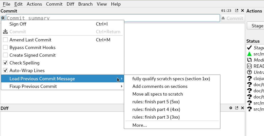Load 'Add comments on sections' message
This screenshot has width=264, height=136.
[172, 86]
